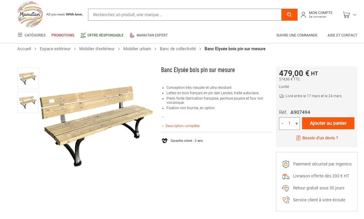
Task: Open the Catégories hamburger menu icon
Action: click(x=20, y=35)
